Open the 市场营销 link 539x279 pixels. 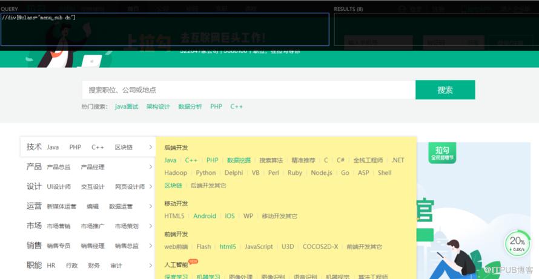pyautogui.click(x=59, y=226)
